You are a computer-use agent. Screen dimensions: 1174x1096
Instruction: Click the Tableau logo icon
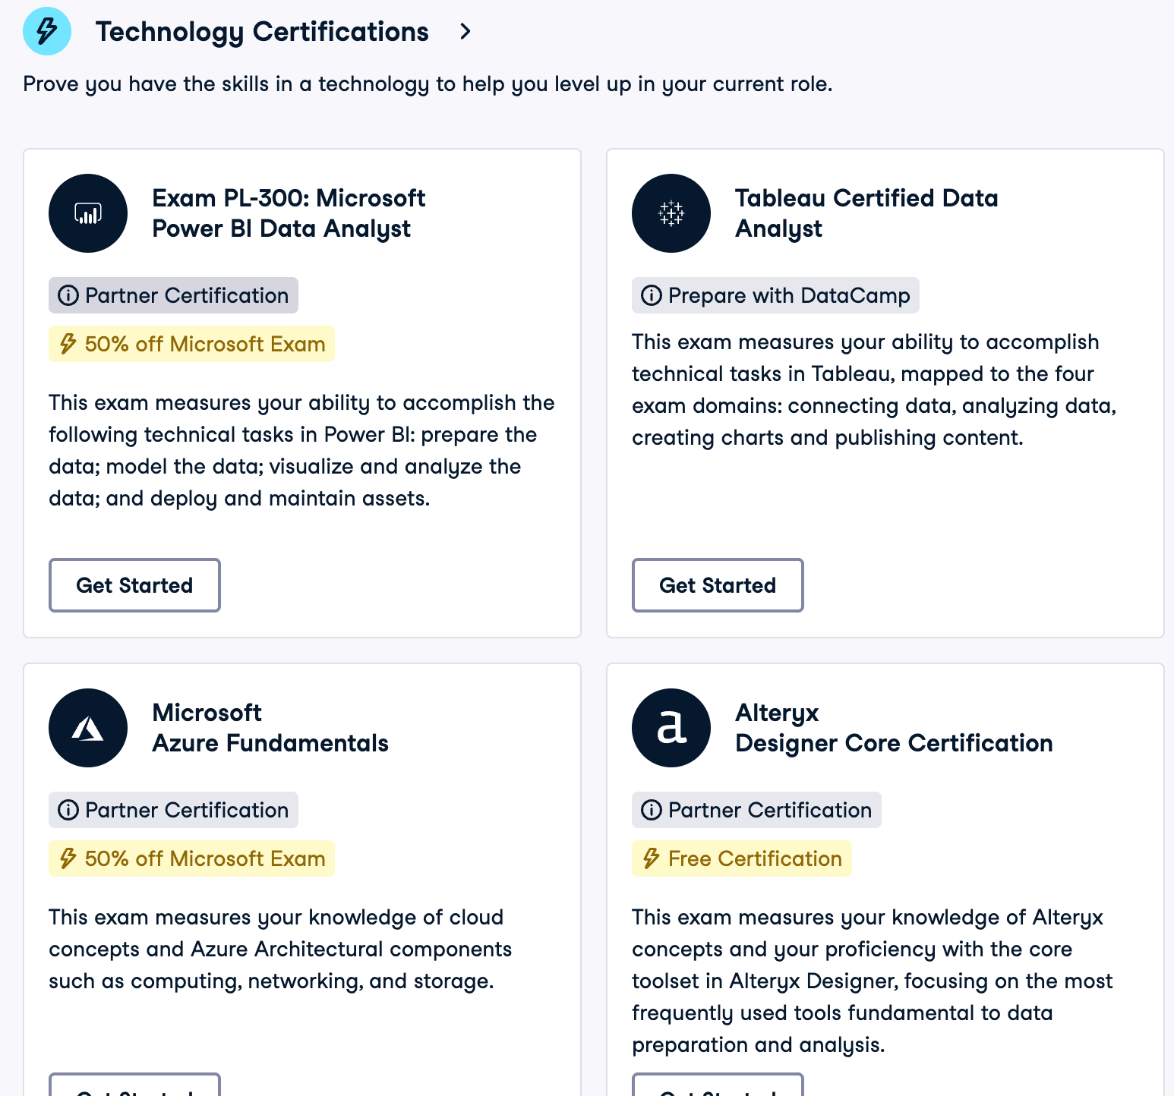coord(671,213)
